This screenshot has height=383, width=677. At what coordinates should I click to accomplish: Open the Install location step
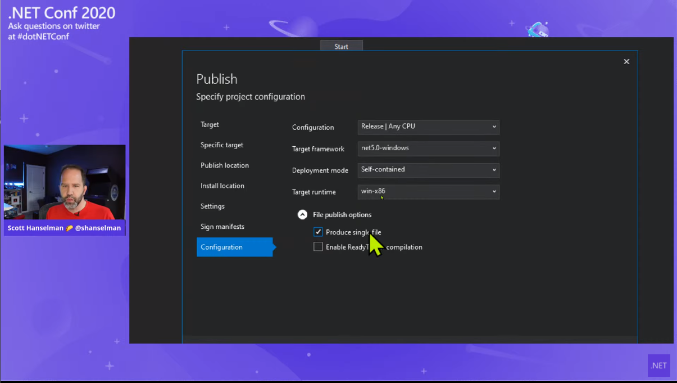click(x=222, y=186)
